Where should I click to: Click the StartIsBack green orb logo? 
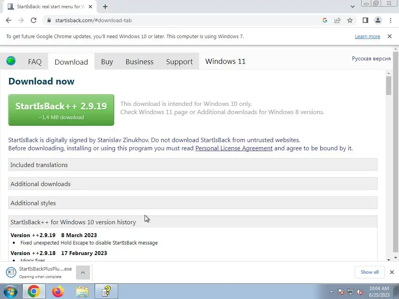point(11,61)
